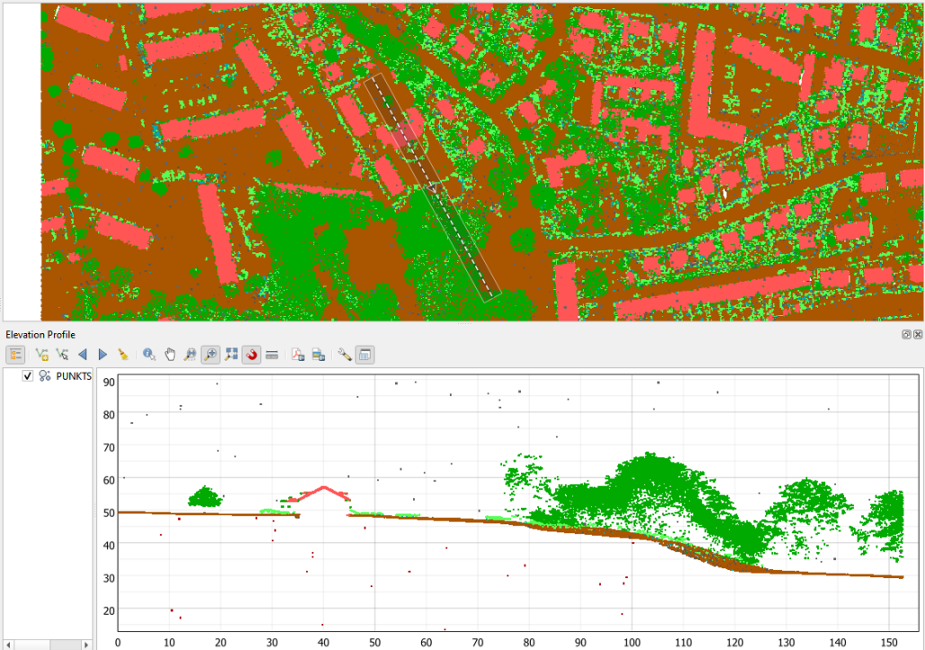Nudge the profile curve right with the arrow
This screenshot has width=925, height=650.
pyautogui.click(x=102, y=354)
